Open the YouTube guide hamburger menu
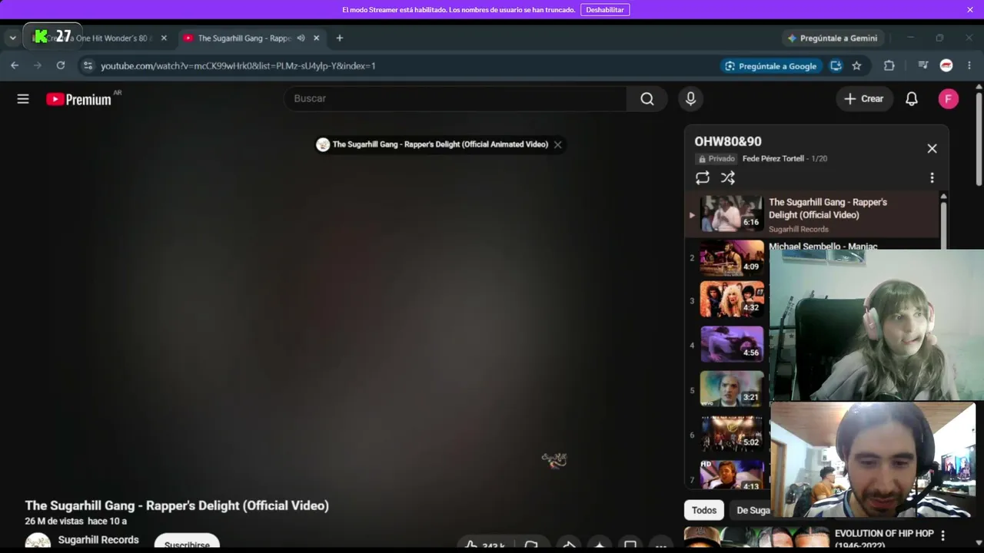The image size is (984, 553). click(23, 98)
